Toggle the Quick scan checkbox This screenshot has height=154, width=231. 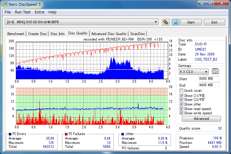[181, 91]
